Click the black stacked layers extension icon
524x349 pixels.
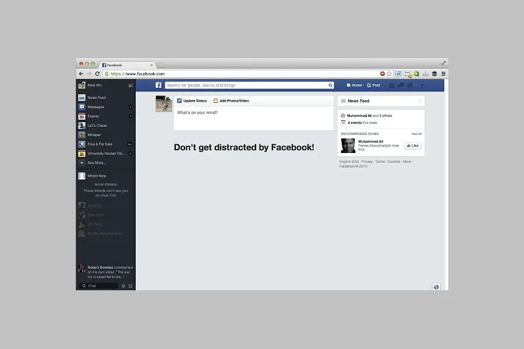click(x=434, y=74)
